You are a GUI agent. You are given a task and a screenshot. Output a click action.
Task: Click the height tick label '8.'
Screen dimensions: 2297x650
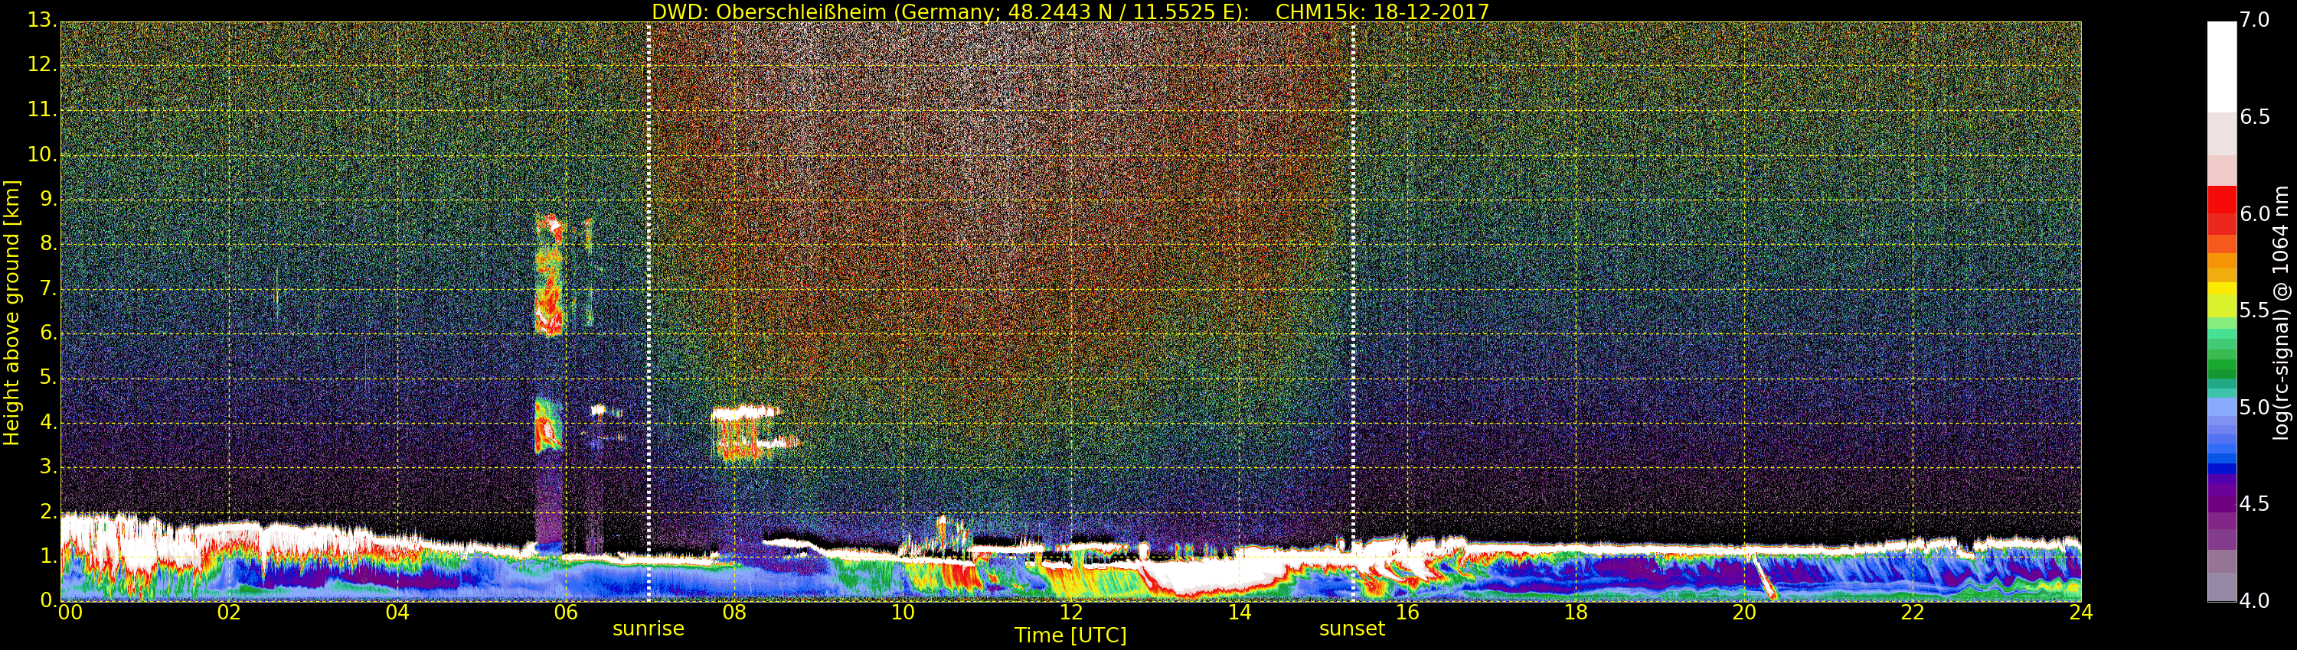48,243
